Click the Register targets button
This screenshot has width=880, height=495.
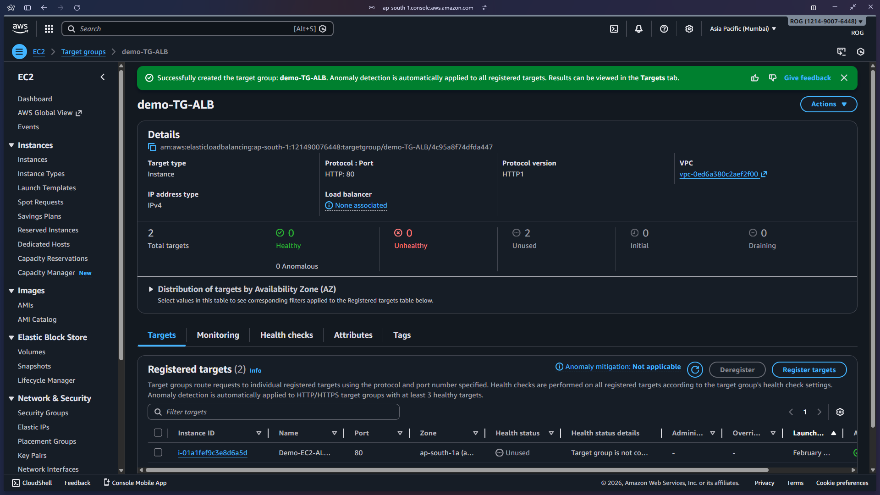coord(808,370)
